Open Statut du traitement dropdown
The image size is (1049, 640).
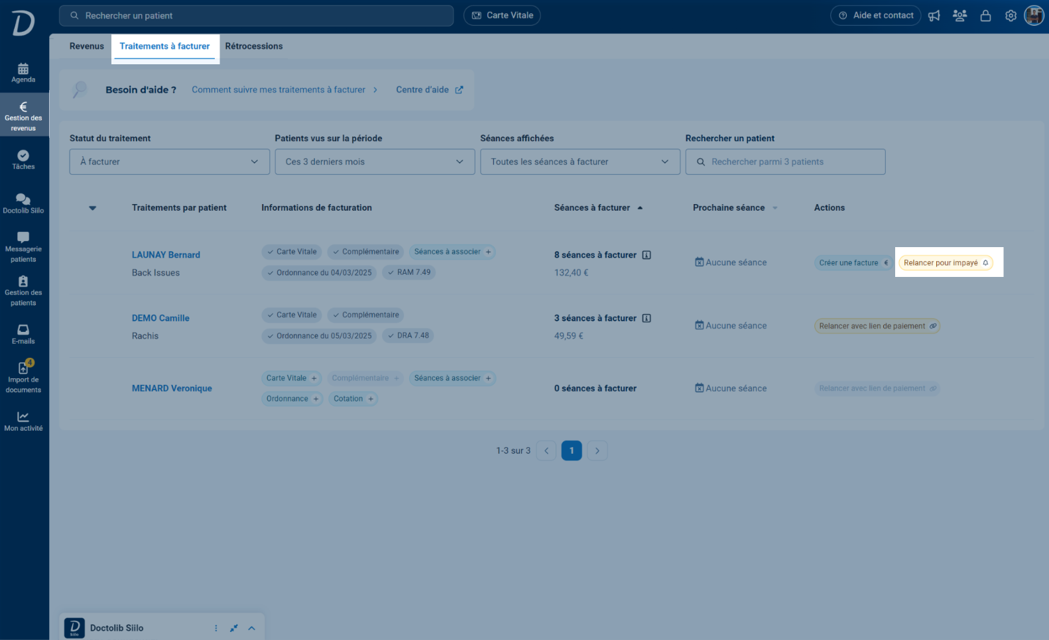point(170,162)
